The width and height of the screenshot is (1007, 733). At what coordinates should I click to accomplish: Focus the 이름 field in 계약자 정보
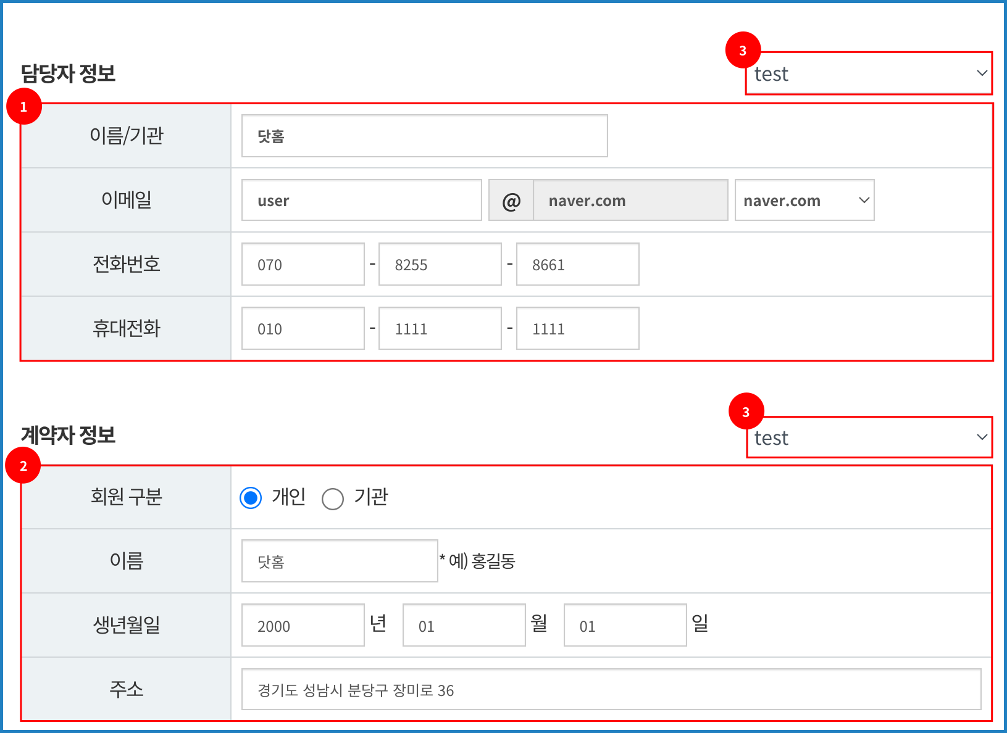340,561
